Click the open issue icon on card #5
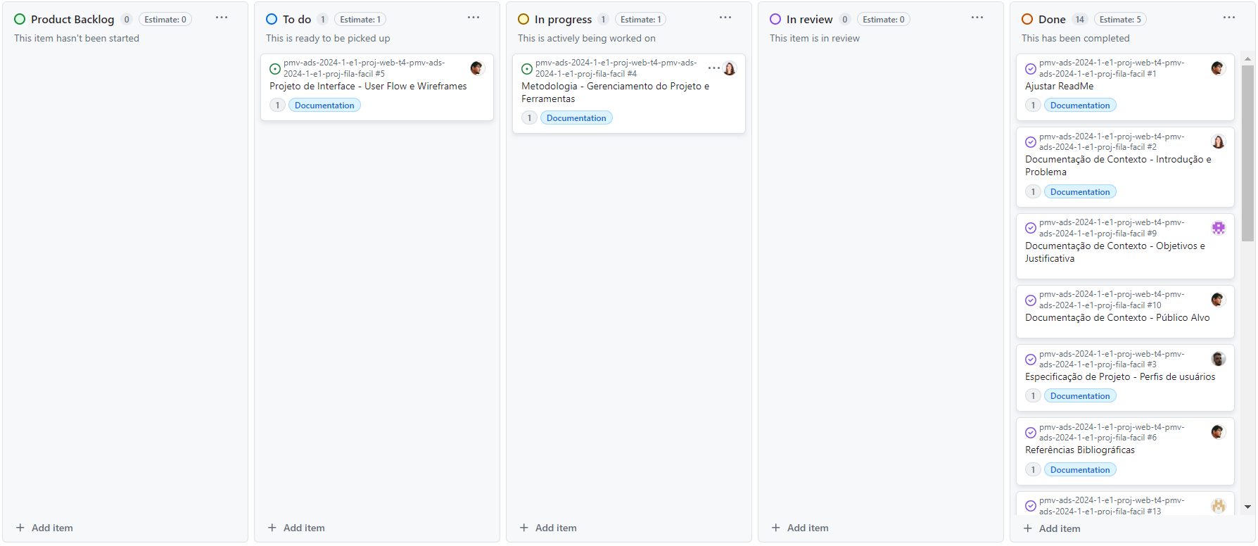The height and width of the screenshot is (546, 1258). click(x=275, y=69)
